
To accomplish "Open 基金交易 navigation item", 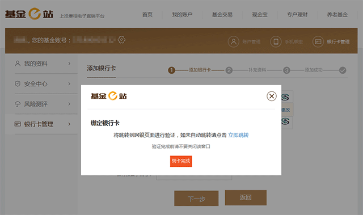I will (x=222, y=15).
